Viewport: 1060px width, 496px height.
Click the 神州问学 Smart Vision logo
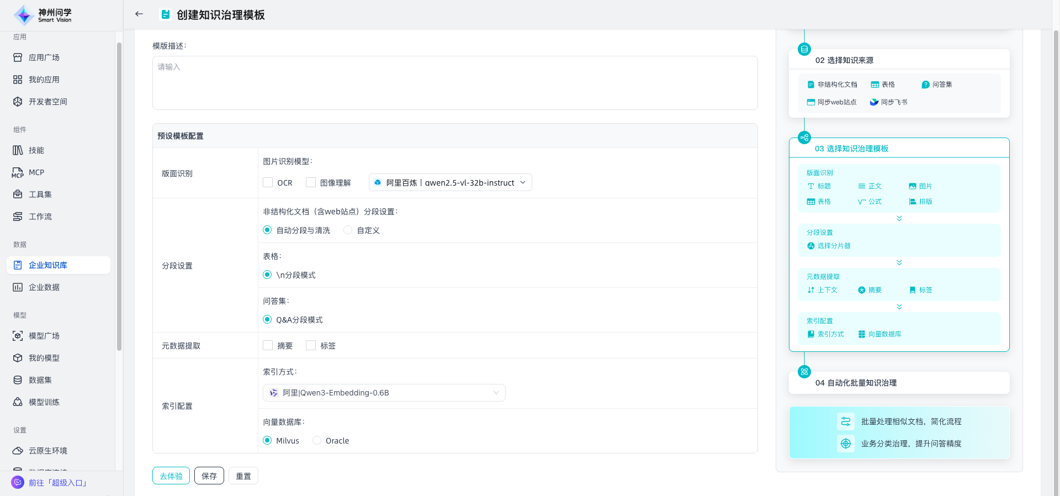click(43, 15)
